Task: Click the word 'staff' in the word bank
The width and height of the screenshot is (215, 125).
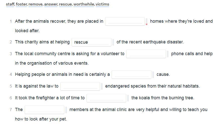Action: (10, 4)
